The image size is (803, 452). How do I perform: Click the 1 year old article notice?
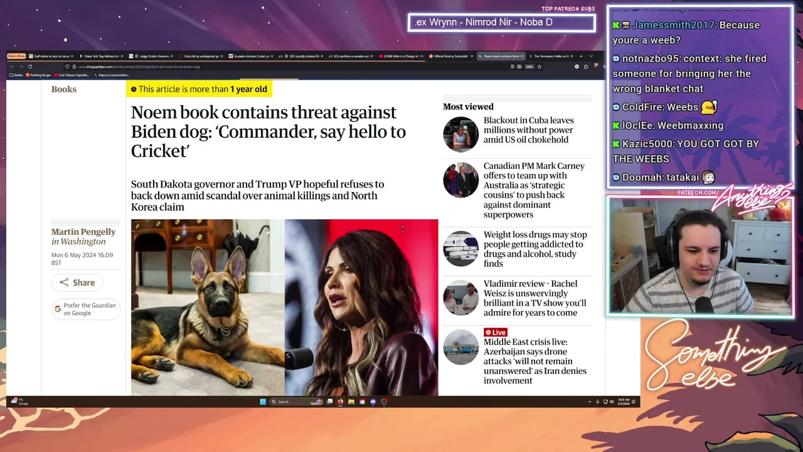[199, 89]
